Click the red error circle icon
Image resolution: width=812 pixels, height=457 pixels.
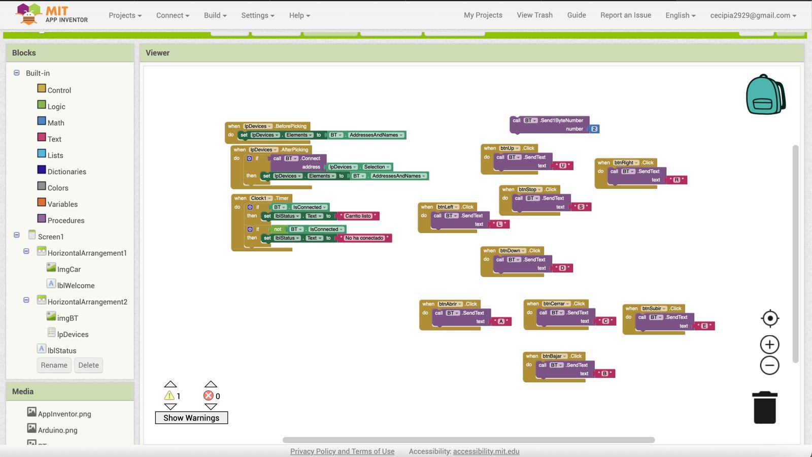[x=209, y=396]
